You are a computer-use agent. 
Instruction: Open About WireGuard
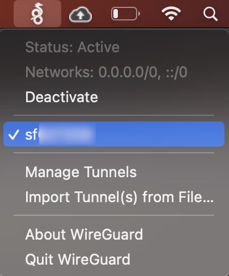pyautogui.click(x=84, y=235)
